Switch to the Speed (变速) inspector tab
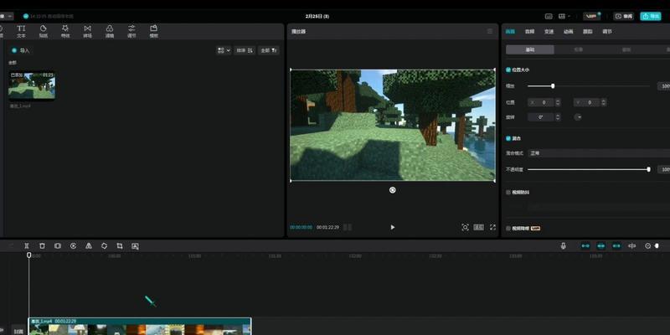 (549, 32)
